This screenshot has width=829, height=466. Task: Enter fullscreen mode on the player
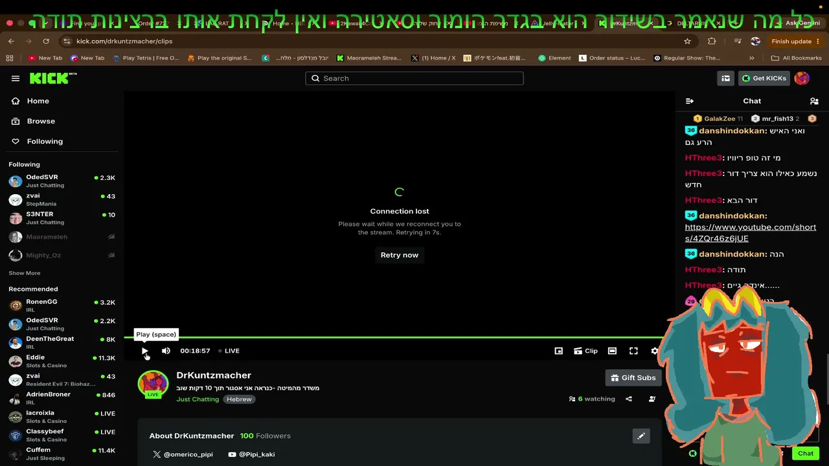(x=633, y=351)
